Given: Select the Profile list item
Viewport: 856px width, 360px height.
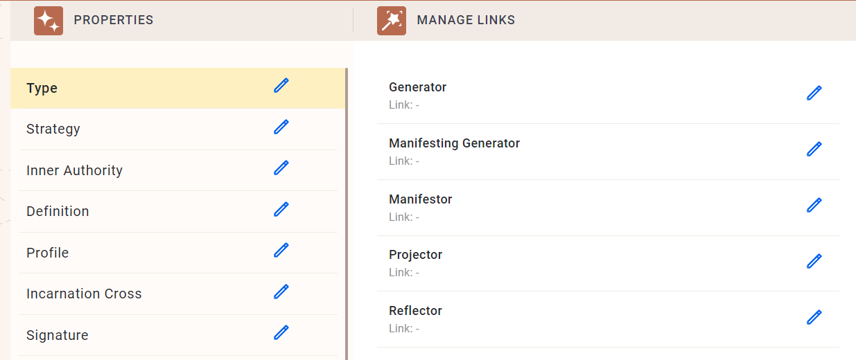Looking at the screenshot, I should (x=177, y=253).
